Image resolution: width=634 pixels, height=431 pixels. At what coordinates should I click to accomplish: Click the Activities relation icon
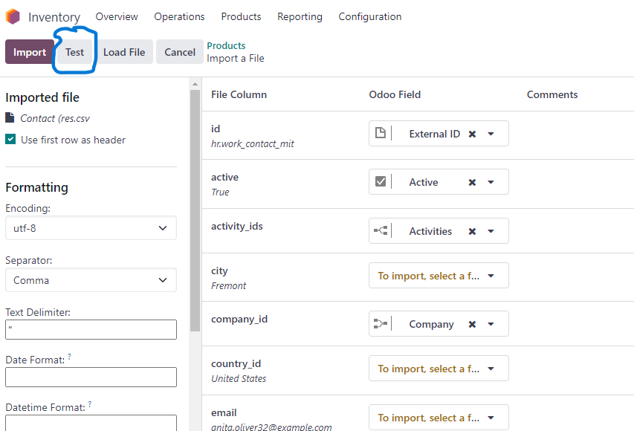click(380, 230)
